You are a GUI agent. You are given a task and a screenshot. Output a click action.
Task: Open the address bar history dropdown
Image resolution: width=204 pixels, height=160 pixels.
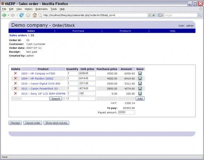[x=150, y=15]
